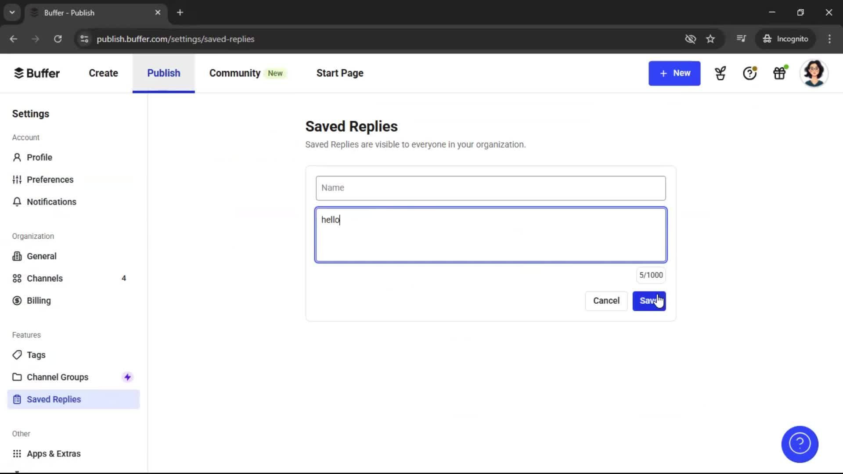Screen dimensions: 843x474
Task: Open the Apps & Extras grid icon
Action: (17, 453)
